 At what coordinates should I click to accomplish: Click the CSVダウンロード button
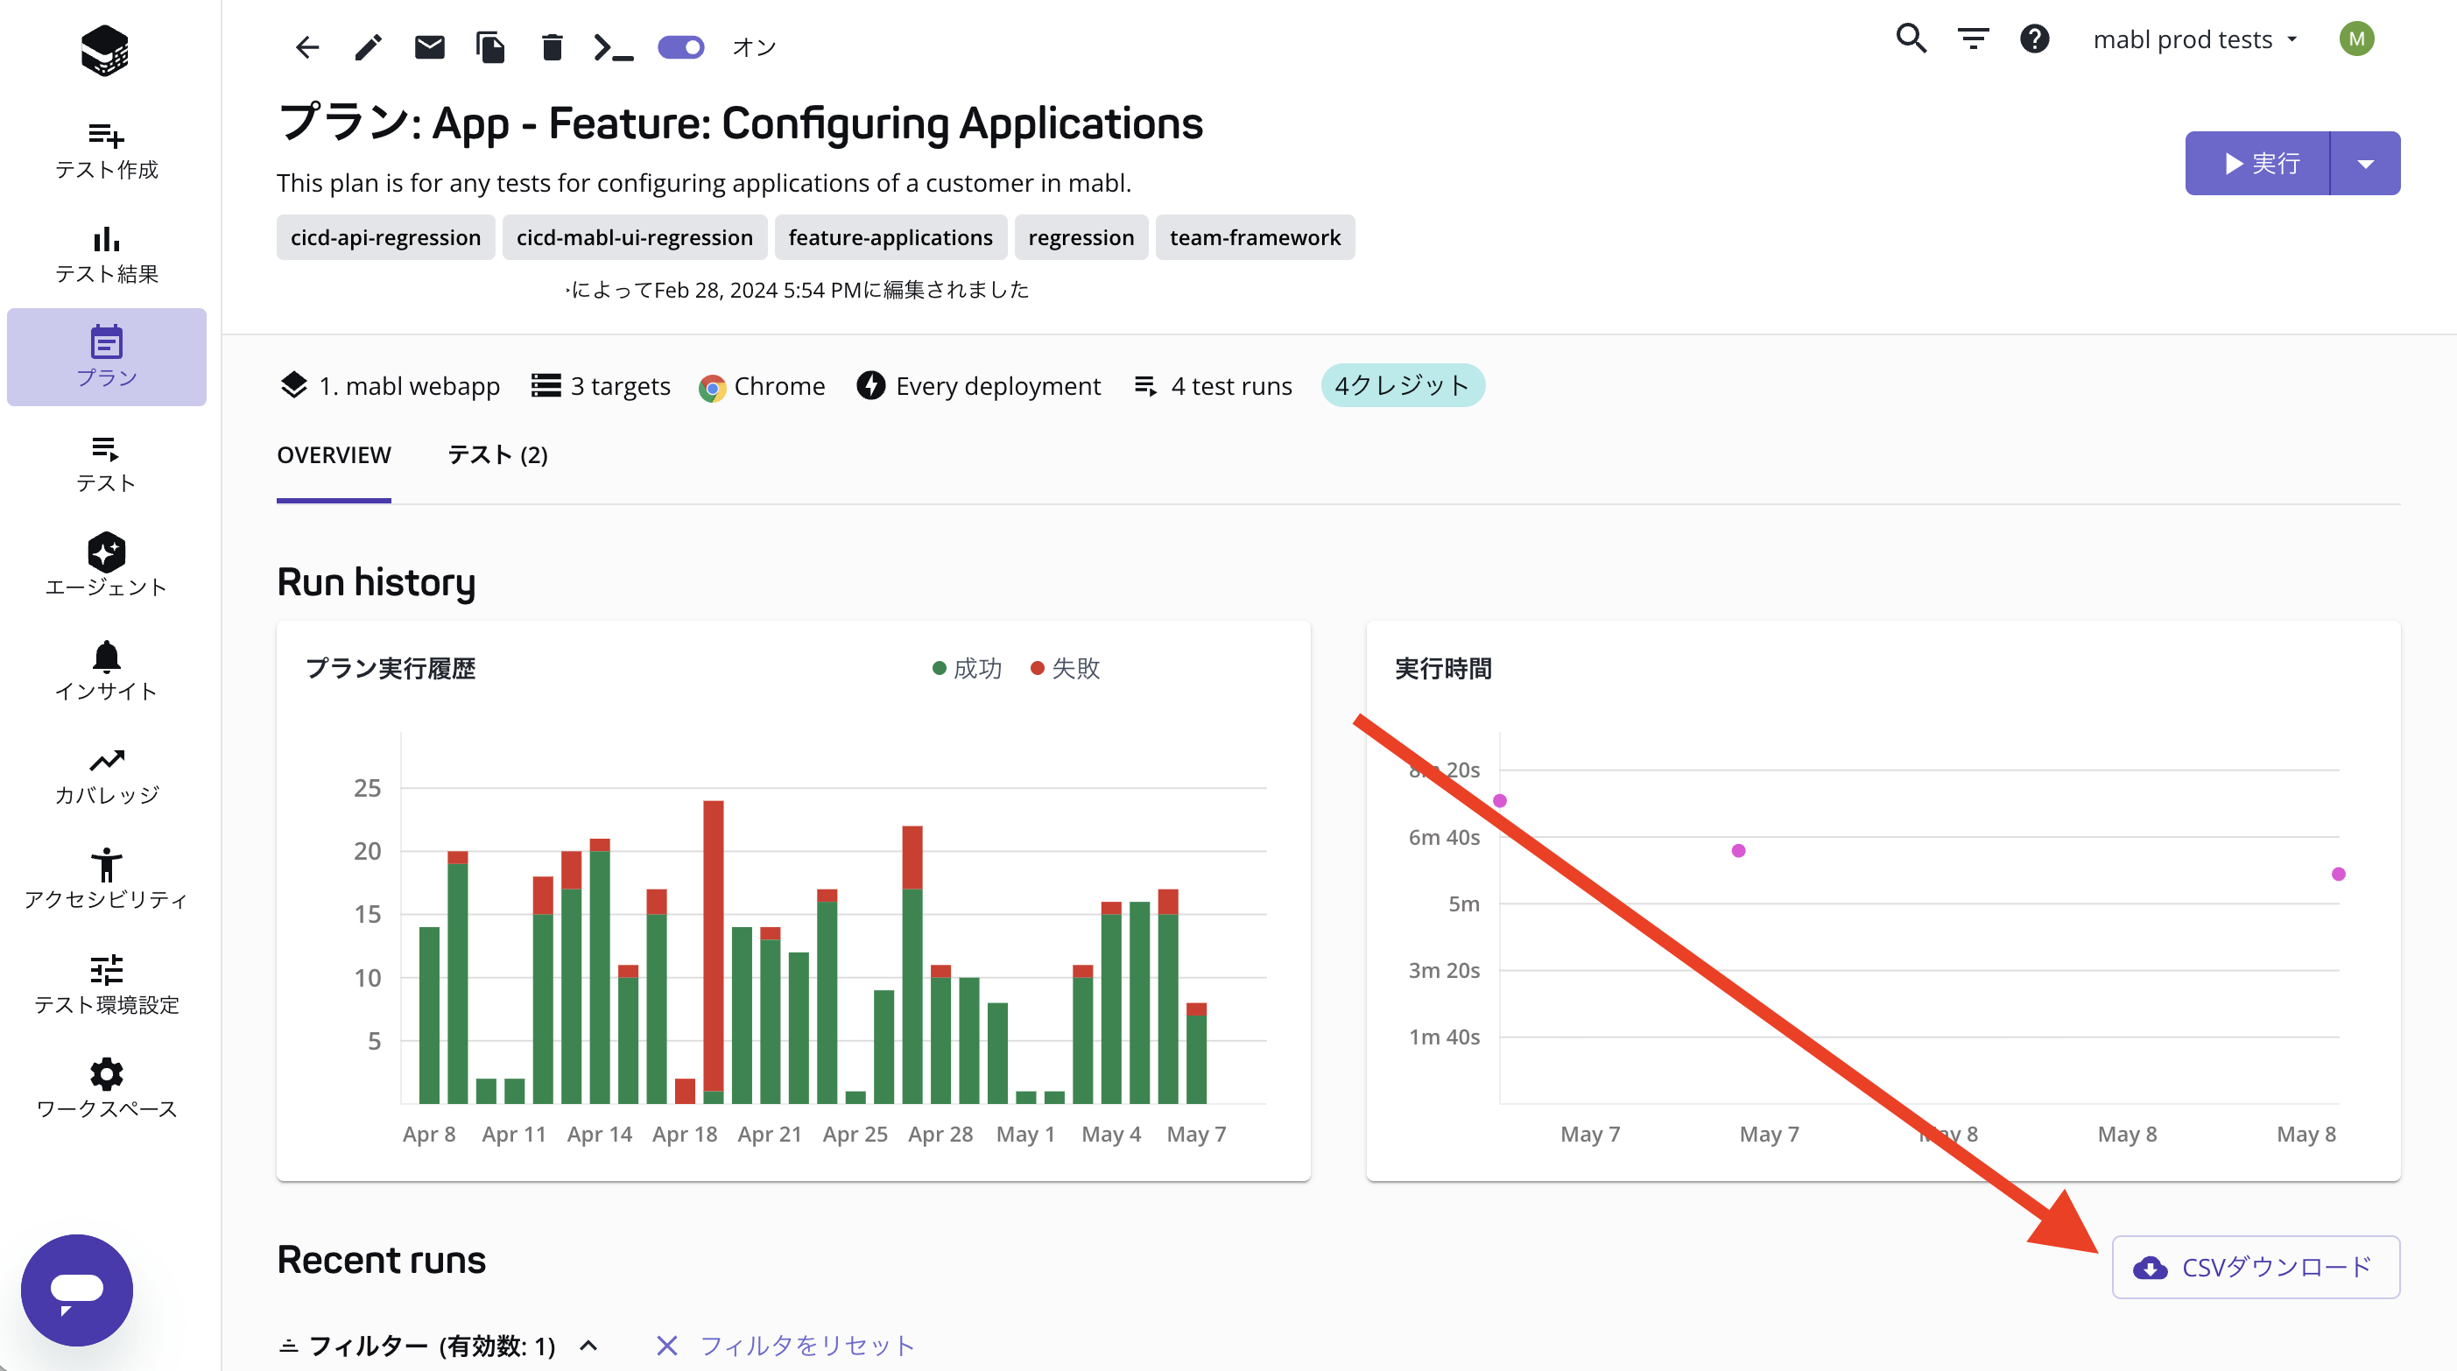(2256, 1267)
